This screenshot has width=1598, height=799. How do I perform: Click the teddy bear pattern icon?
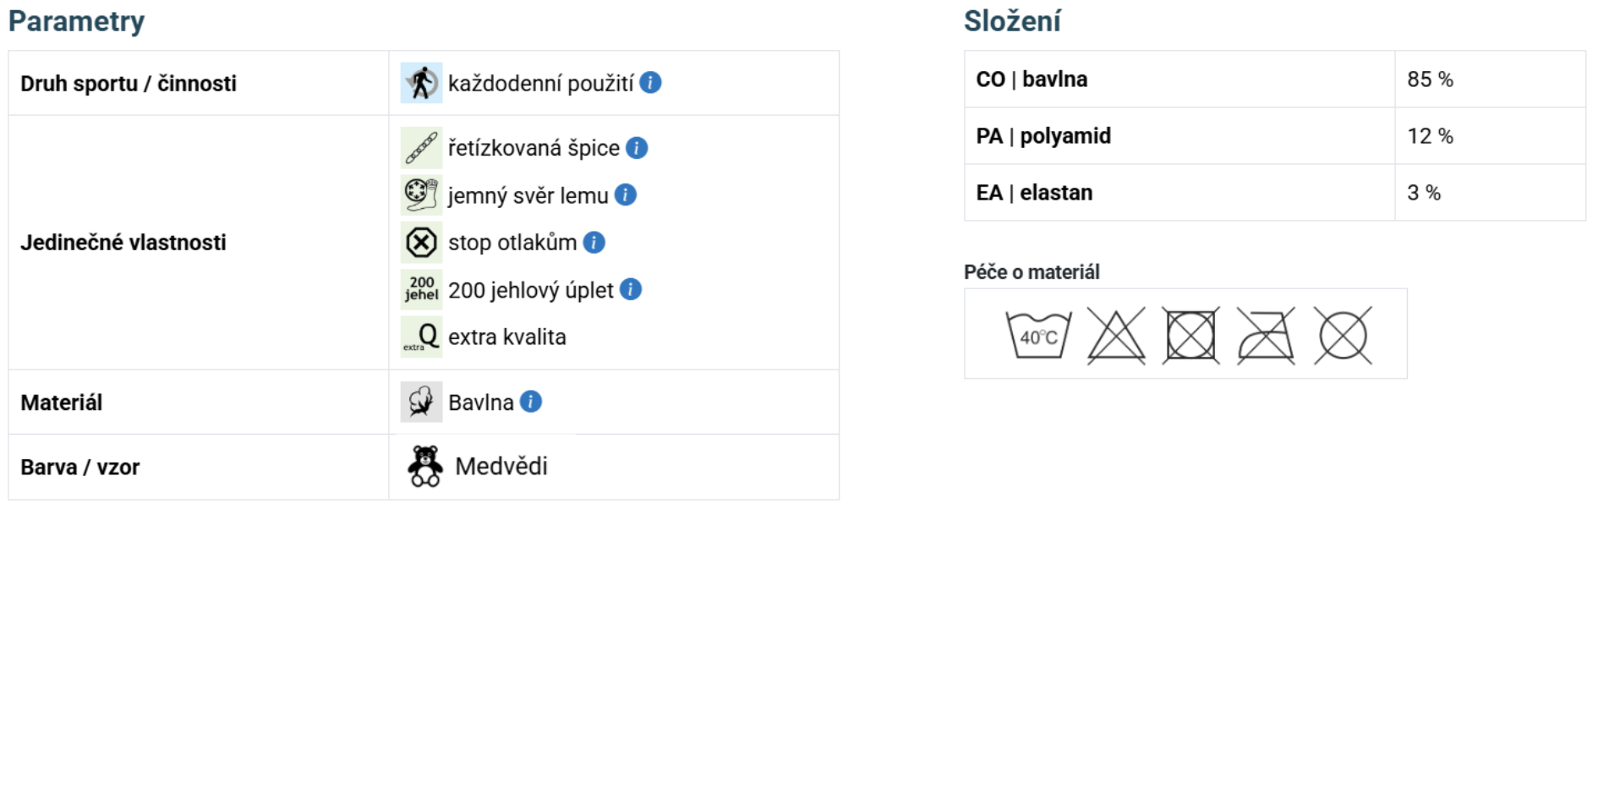[x=425, y=467]
